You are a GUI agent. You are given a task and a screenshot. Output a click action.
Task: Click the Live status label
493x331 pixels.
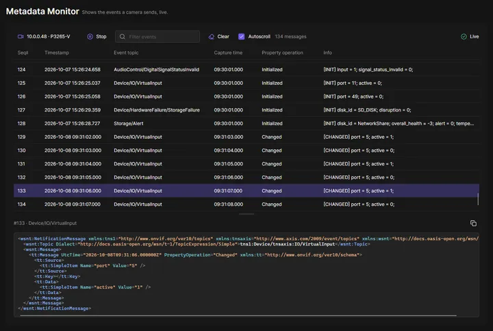point(474,37)
